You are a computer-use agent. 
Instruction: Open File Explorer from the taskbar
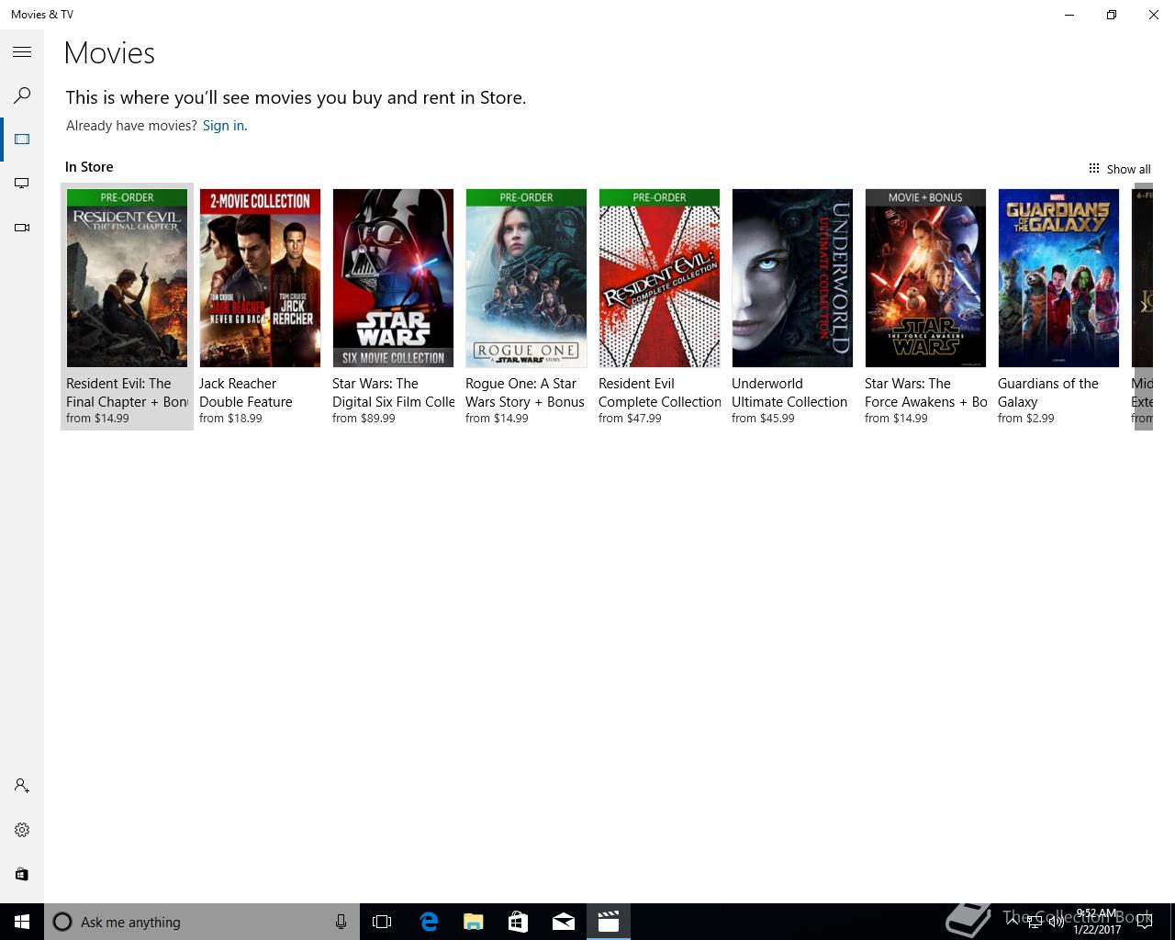473,922
